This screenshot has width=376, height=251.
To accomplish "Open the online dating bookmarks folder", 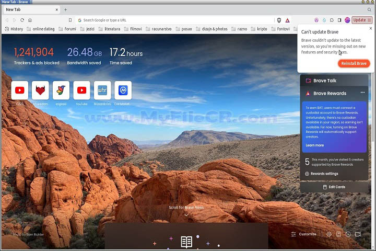I will coord(41,29).
